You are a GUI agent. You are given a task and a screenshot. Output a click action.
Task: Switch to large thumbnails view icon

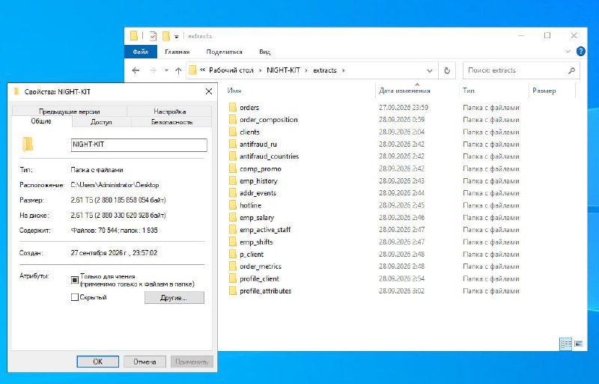coord(578,344)
